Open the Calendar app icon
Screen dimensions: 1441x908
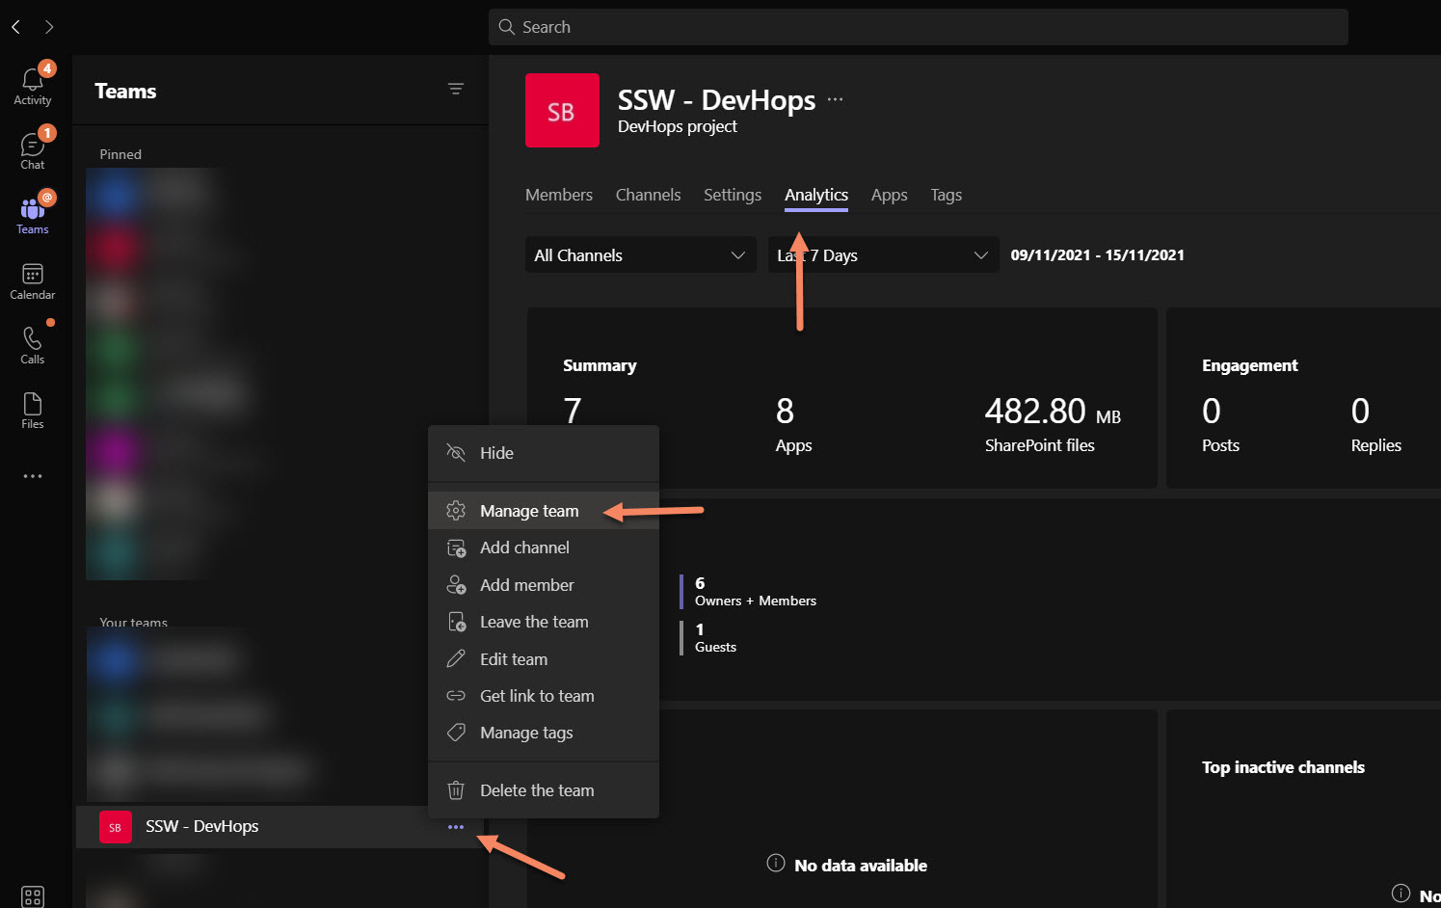tap(32, 280)
